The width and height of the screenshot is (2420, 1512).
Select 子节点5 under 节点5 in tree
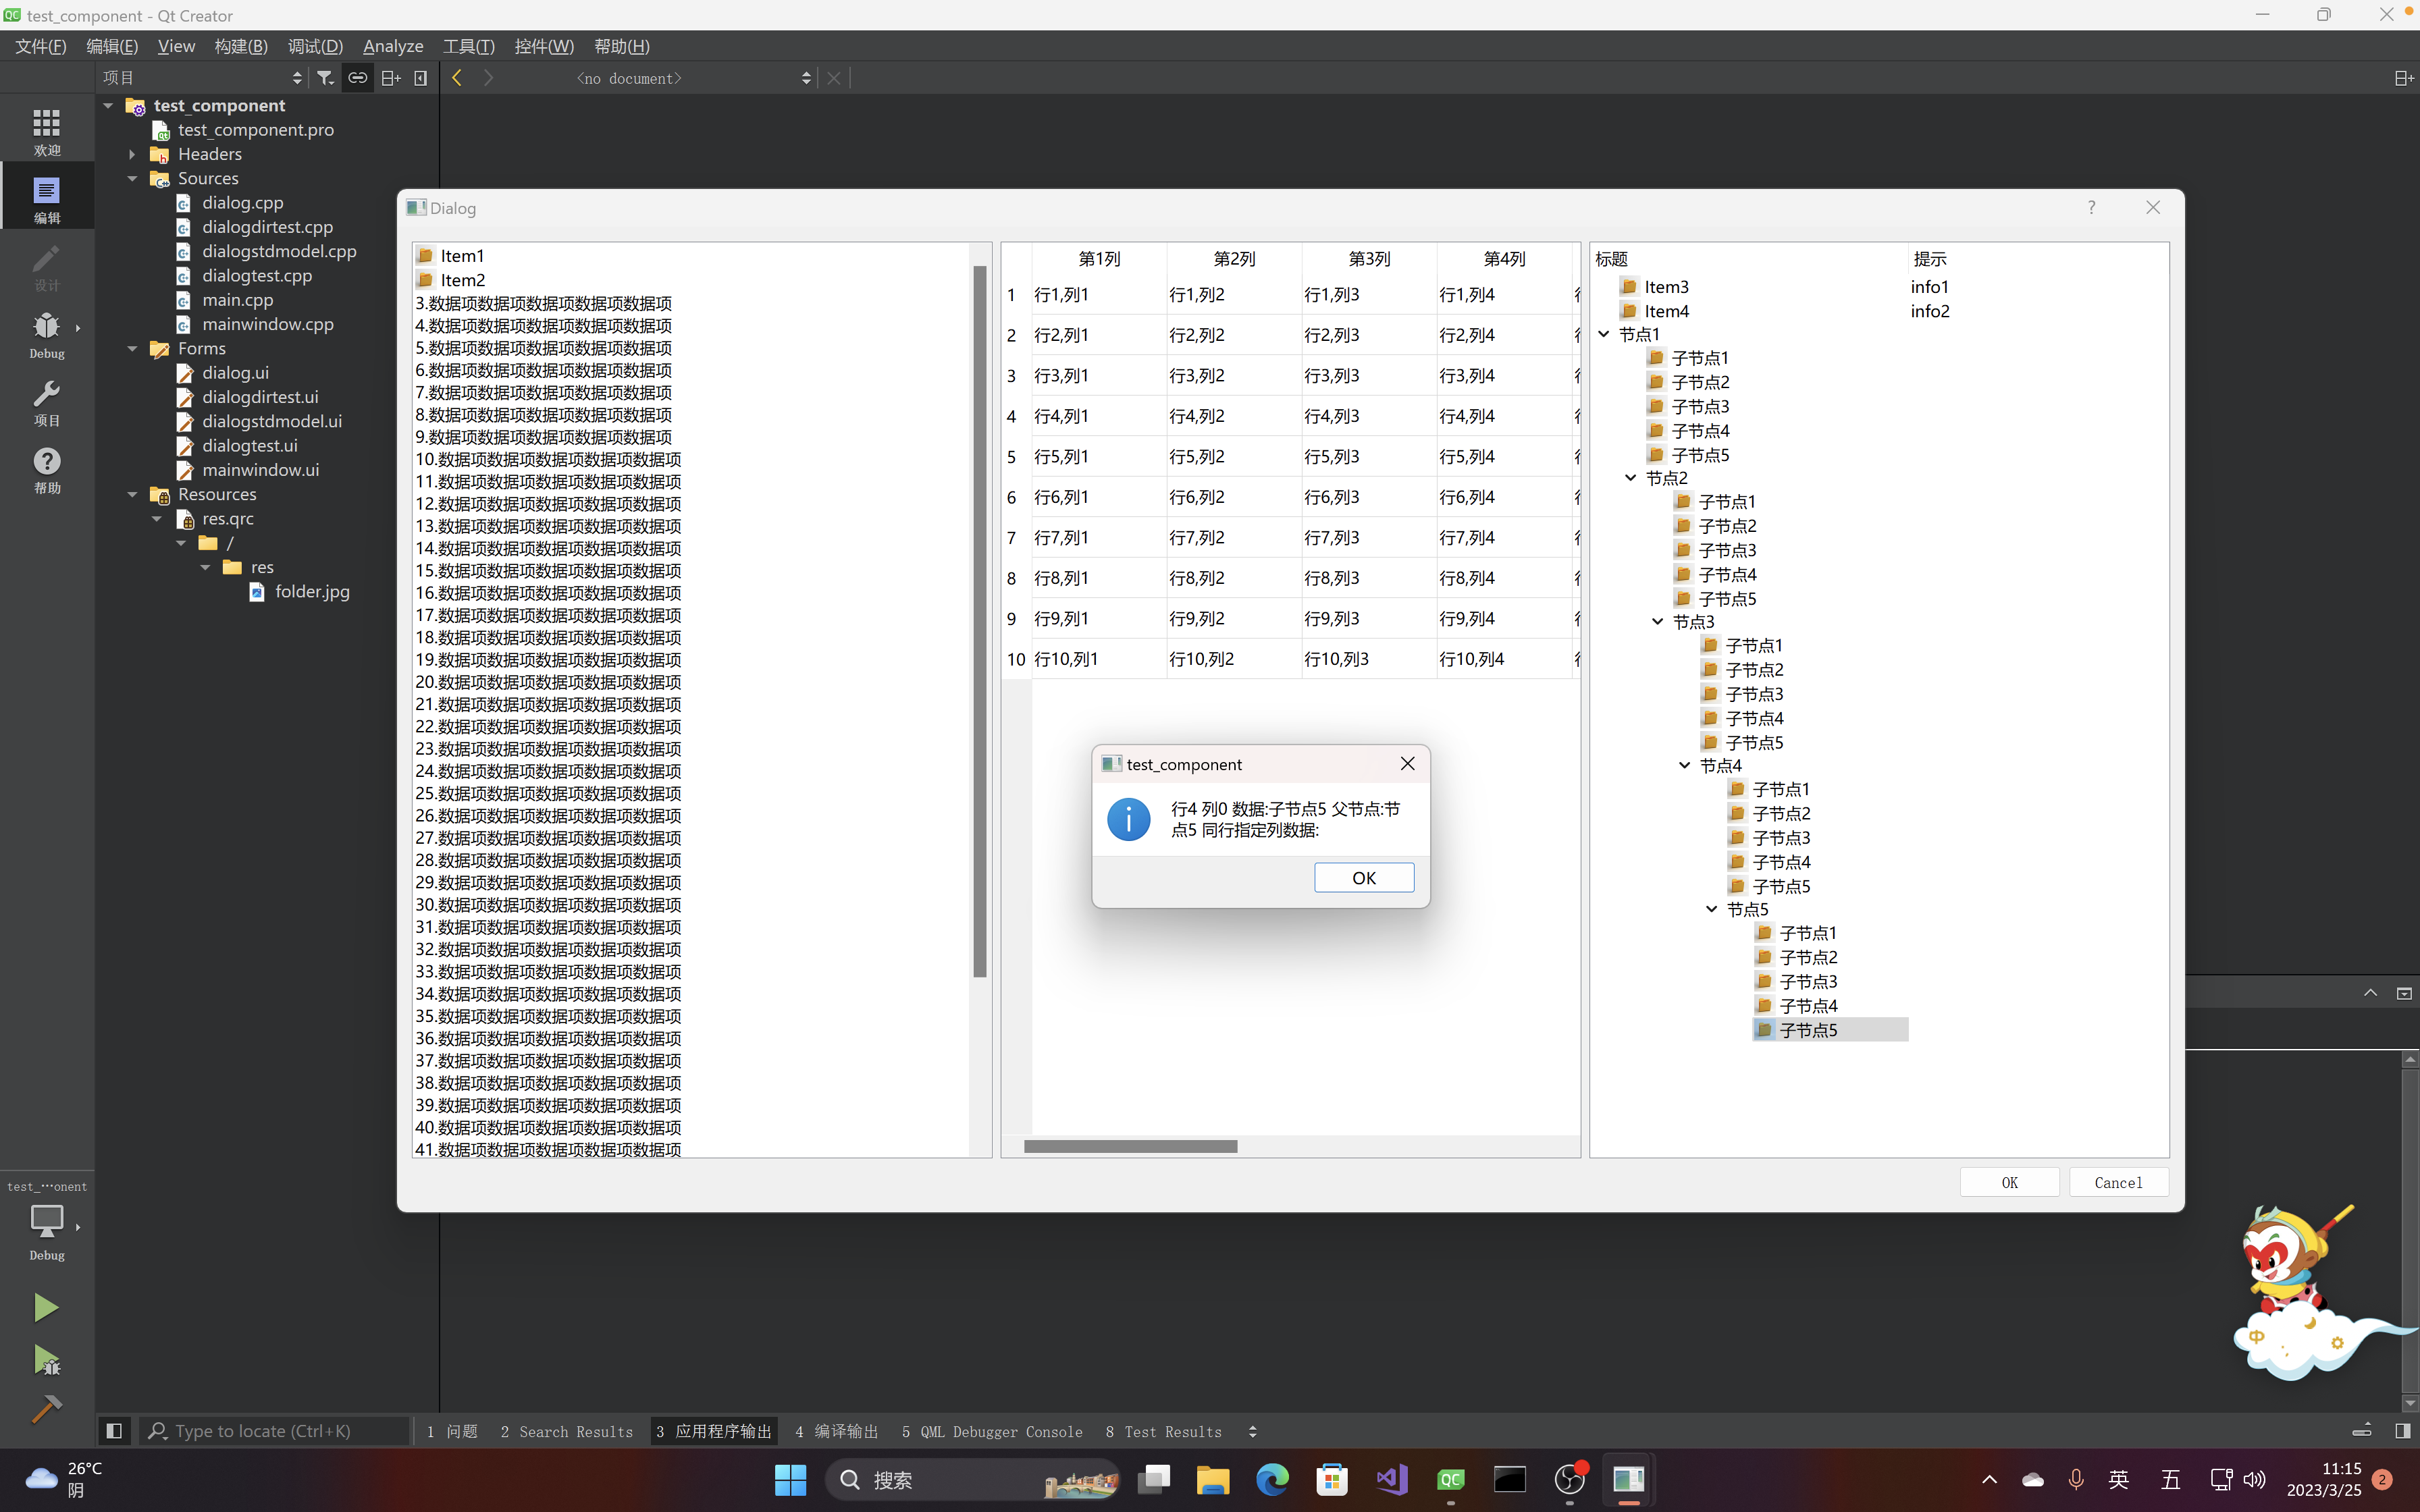pos(1809,1029)
